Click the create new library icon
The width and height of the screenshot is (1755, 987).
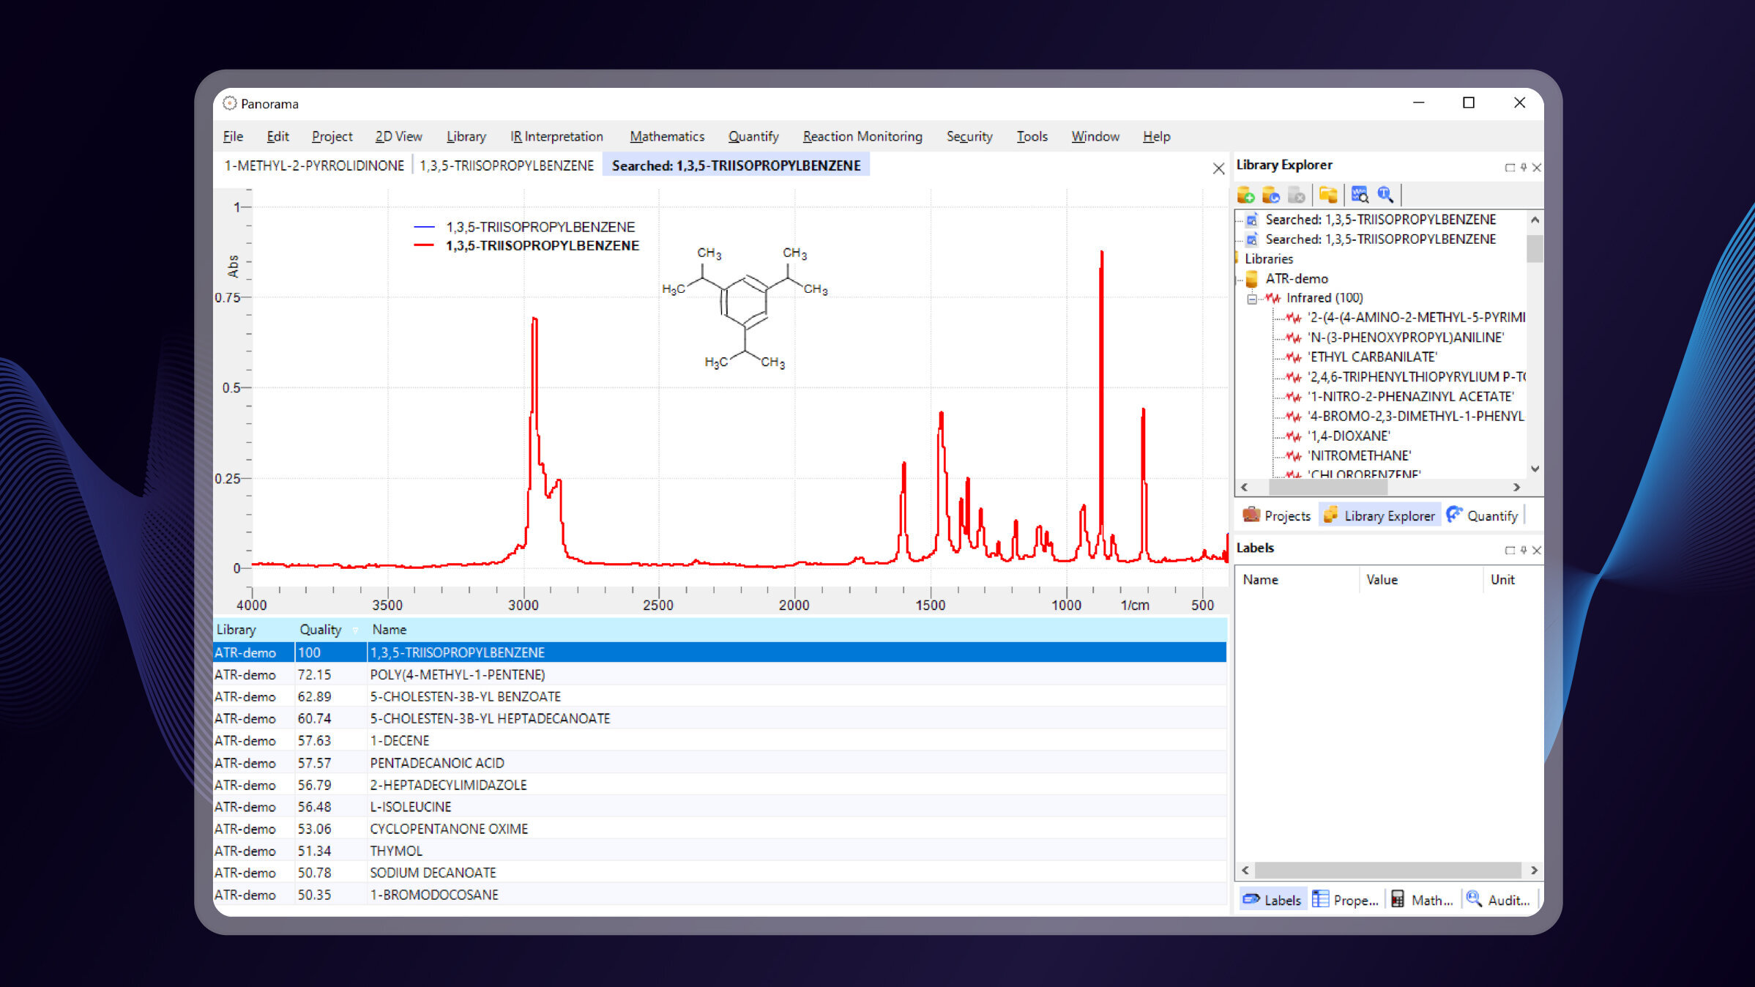[1245, 195]
